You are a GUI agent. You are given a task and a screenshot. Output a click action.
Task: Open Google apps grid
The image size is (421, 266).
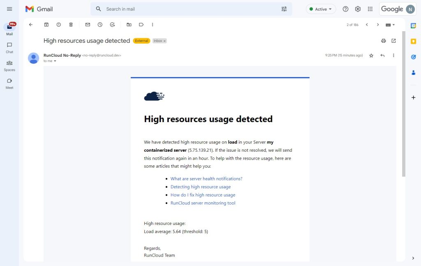click(x=370, y=9)
